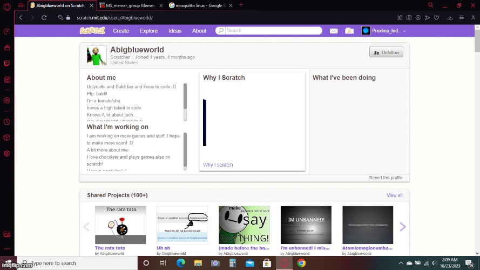Open Extensions cube icon in Opera sidebar
Viewport: 480px width, 270px height.
(6, 138)
